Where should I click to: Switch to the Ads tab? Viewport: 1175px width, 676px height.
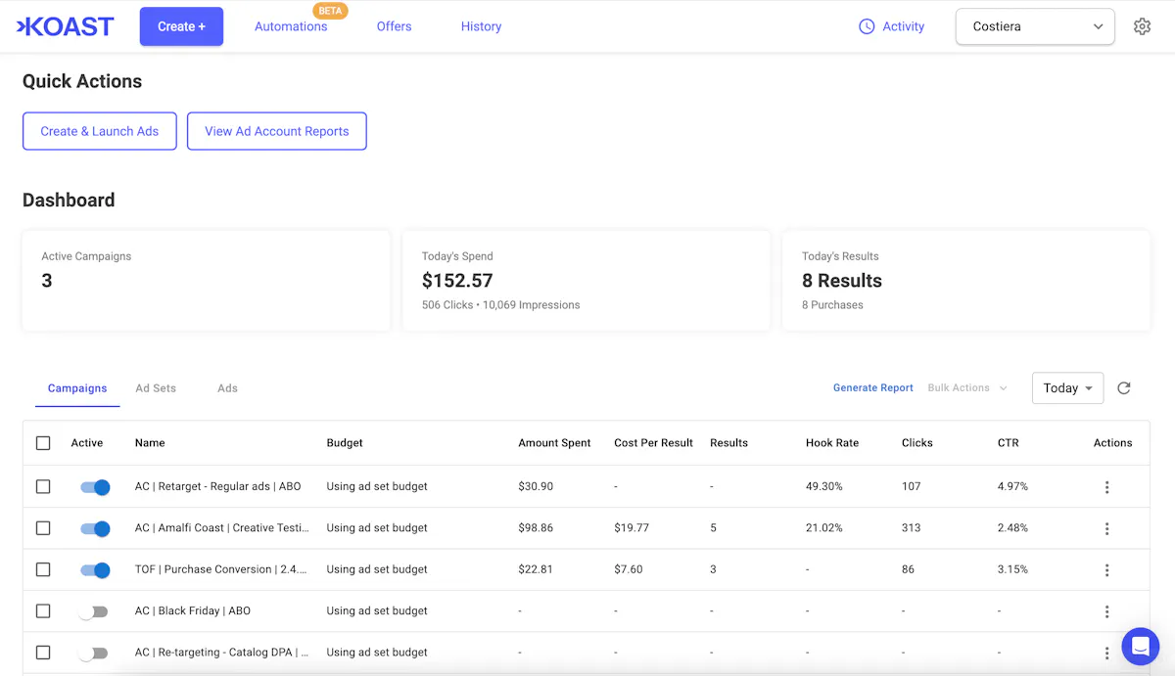pyautogui.click(x=227, y=388)
